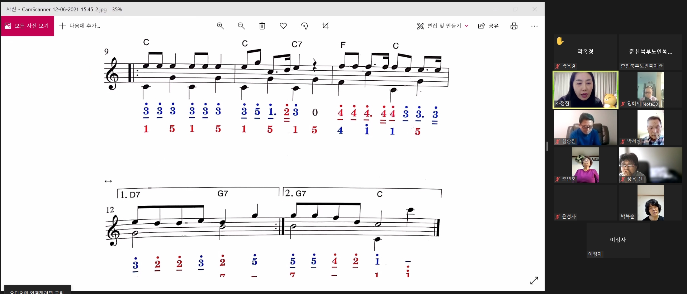Click the zoom in magnifier icon
This screenshot has width=687, height=294.
[x=221, y=26]
